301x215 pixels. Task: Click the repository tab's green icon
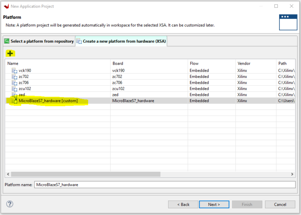pos(7,41)
